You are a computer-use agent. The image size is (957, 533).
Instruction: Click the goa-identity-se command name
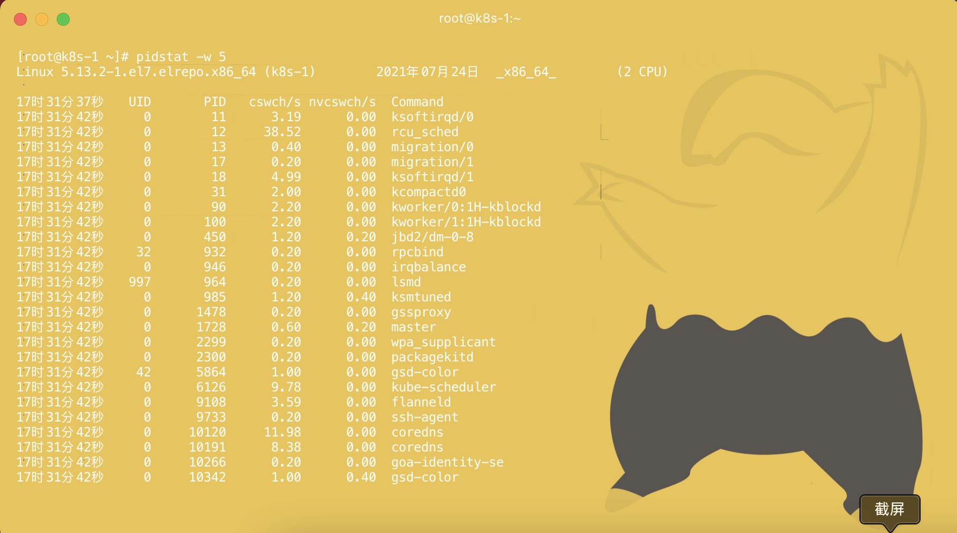click(447, 462)
